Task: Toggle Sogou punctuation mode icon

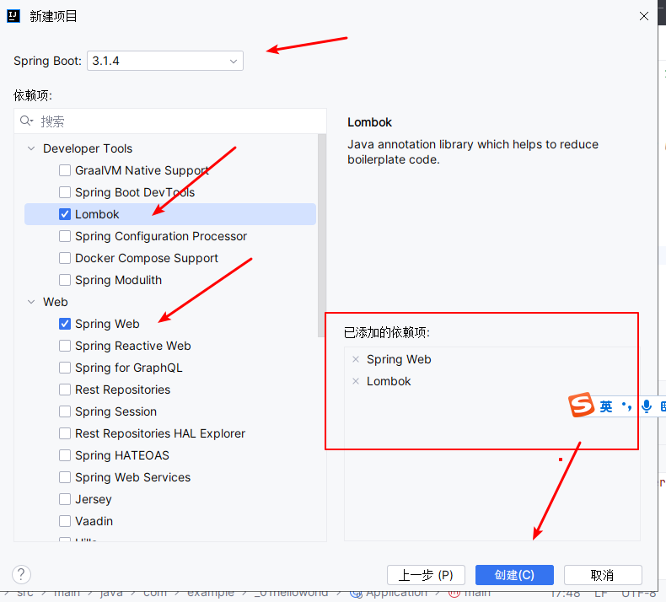Action: (x=626, y=406)
